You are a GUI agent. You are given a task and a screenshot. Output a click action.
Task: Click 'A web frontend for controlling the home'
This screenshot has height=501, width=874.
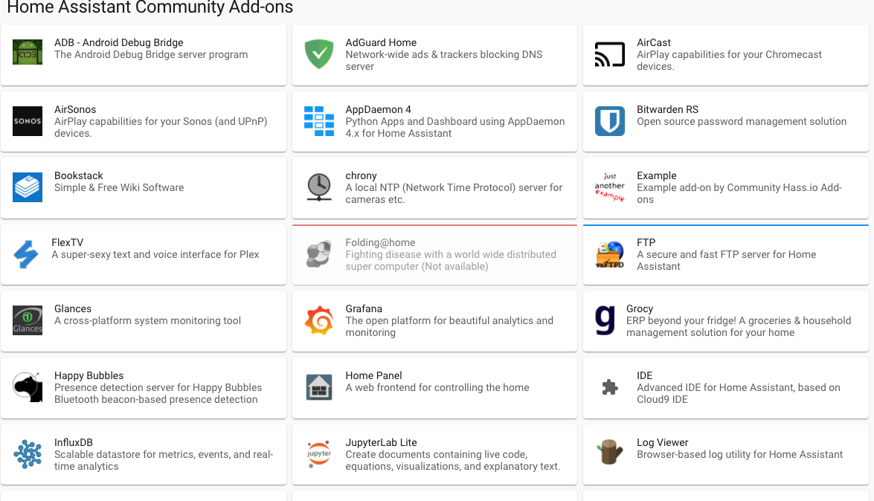click(437, 388)
